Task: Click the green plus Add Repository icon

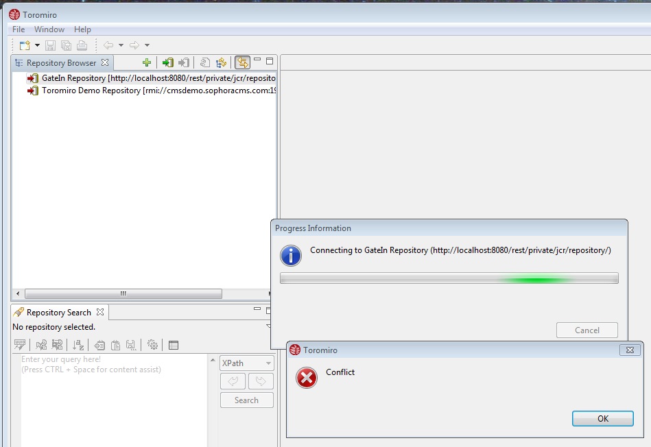Action: tap(147, 62)
